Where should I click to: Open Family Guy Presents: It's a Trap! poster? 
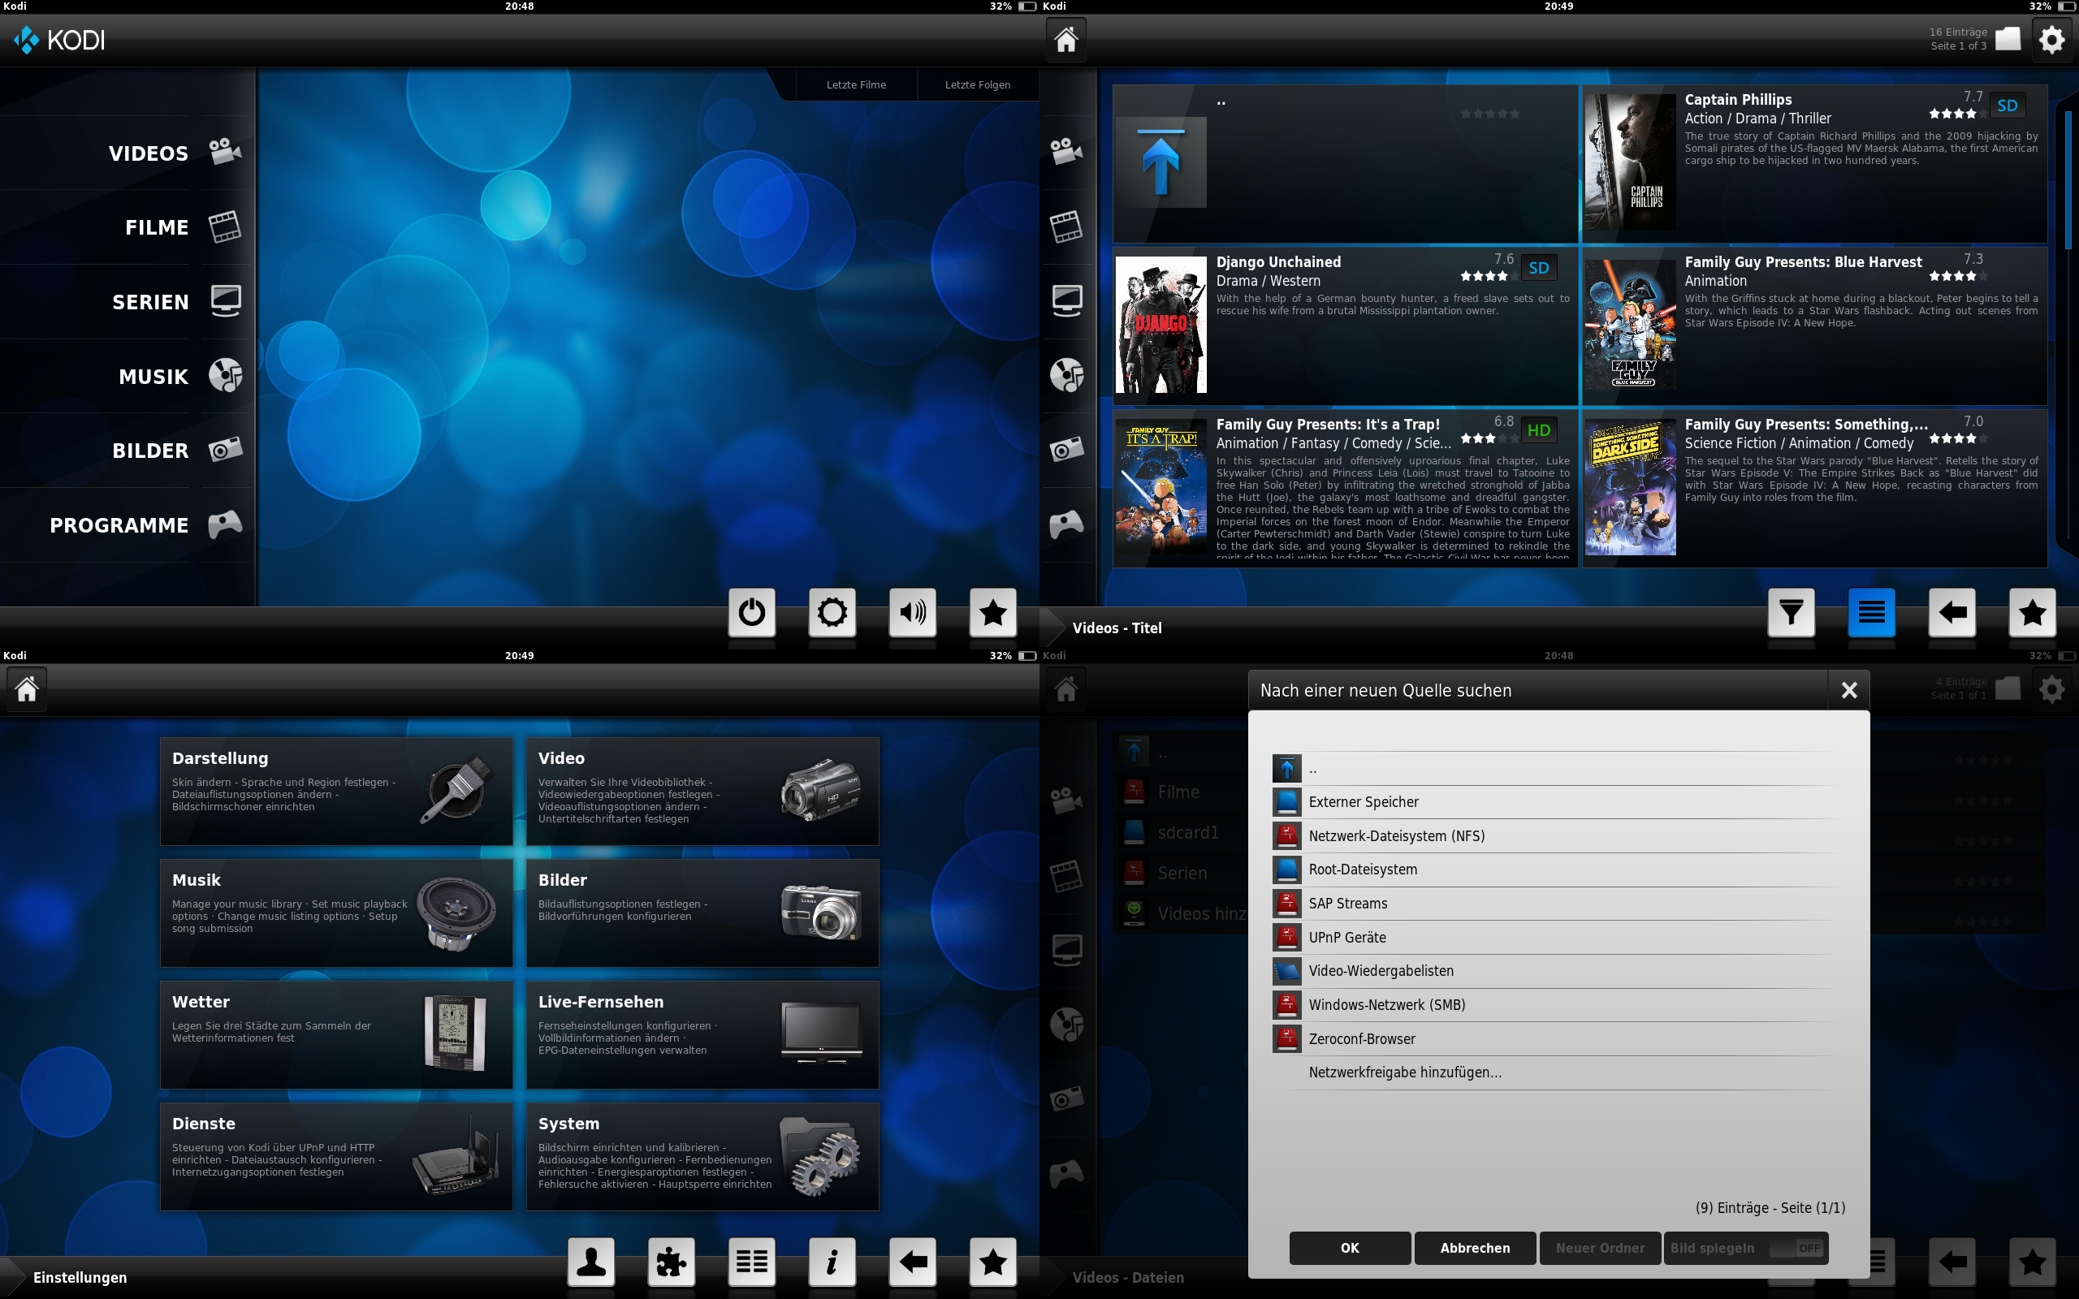tap(1161, 488)
